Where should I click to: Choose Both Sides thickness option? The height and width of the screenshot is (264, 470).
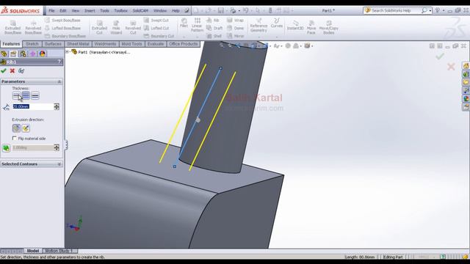pyautogui.click(x=26, y=96)
